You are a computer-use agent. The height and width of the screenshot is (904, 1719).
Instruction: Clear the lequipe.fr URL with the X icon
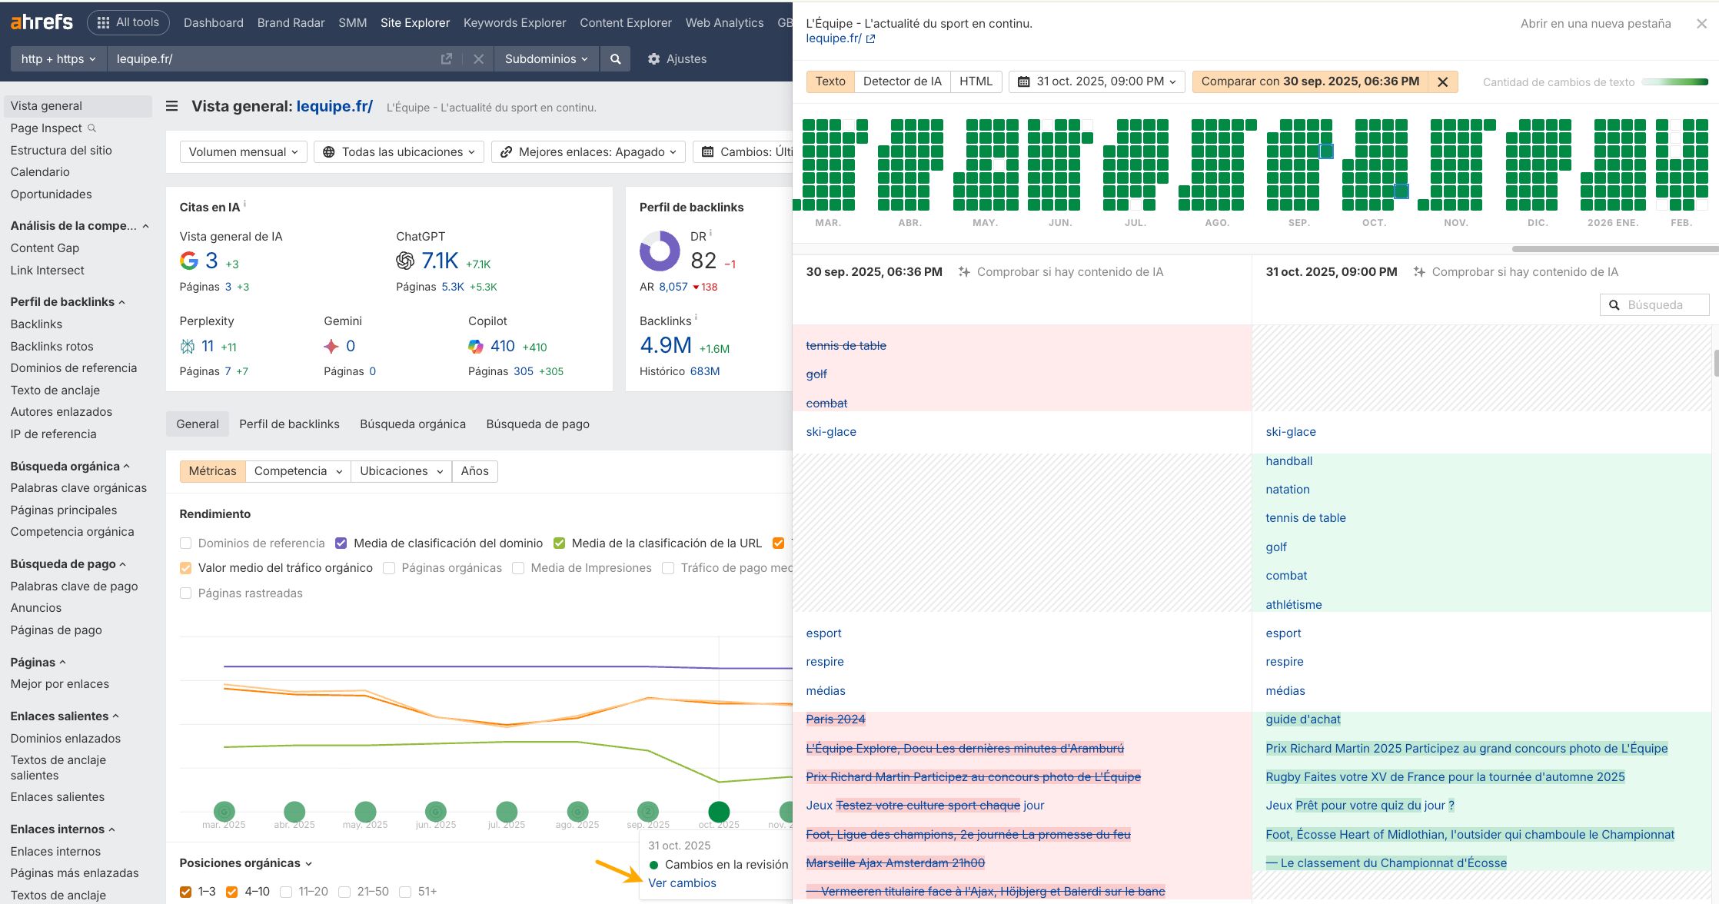[478, 58]
